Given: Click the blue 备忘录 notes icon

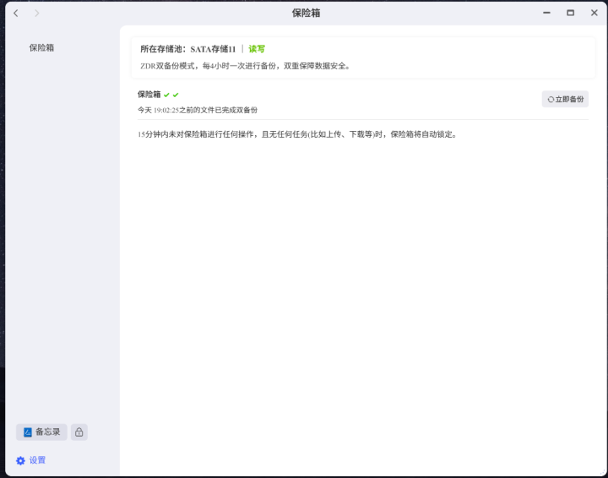Looking at the screenshot, I should pos(28,432).
